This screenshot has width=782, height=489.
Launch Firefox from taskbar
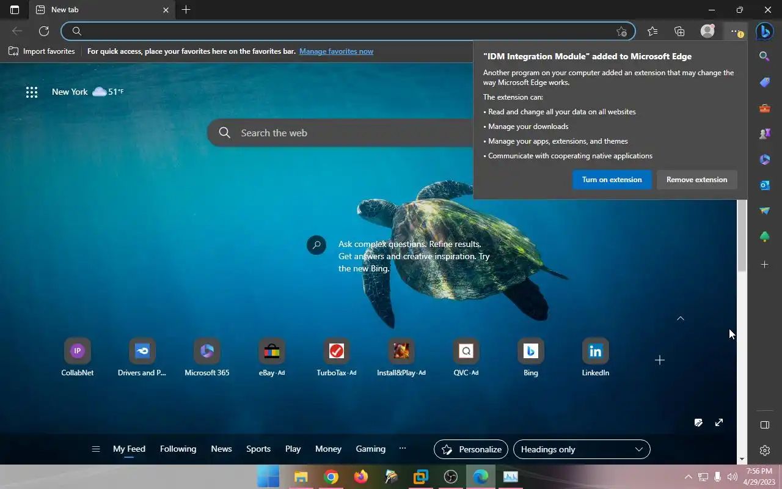point(361,477)
